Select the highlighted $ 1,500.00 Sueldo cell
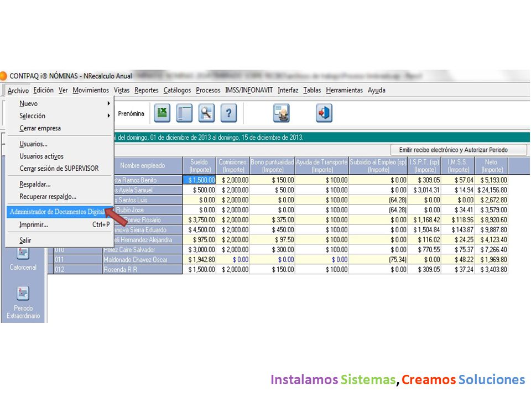Screen dimensions: 531x398 point(200,180)
